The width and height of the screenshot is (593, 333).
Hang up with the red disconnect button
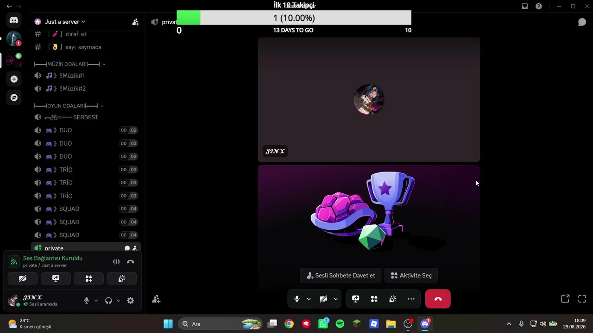(438, 299)
